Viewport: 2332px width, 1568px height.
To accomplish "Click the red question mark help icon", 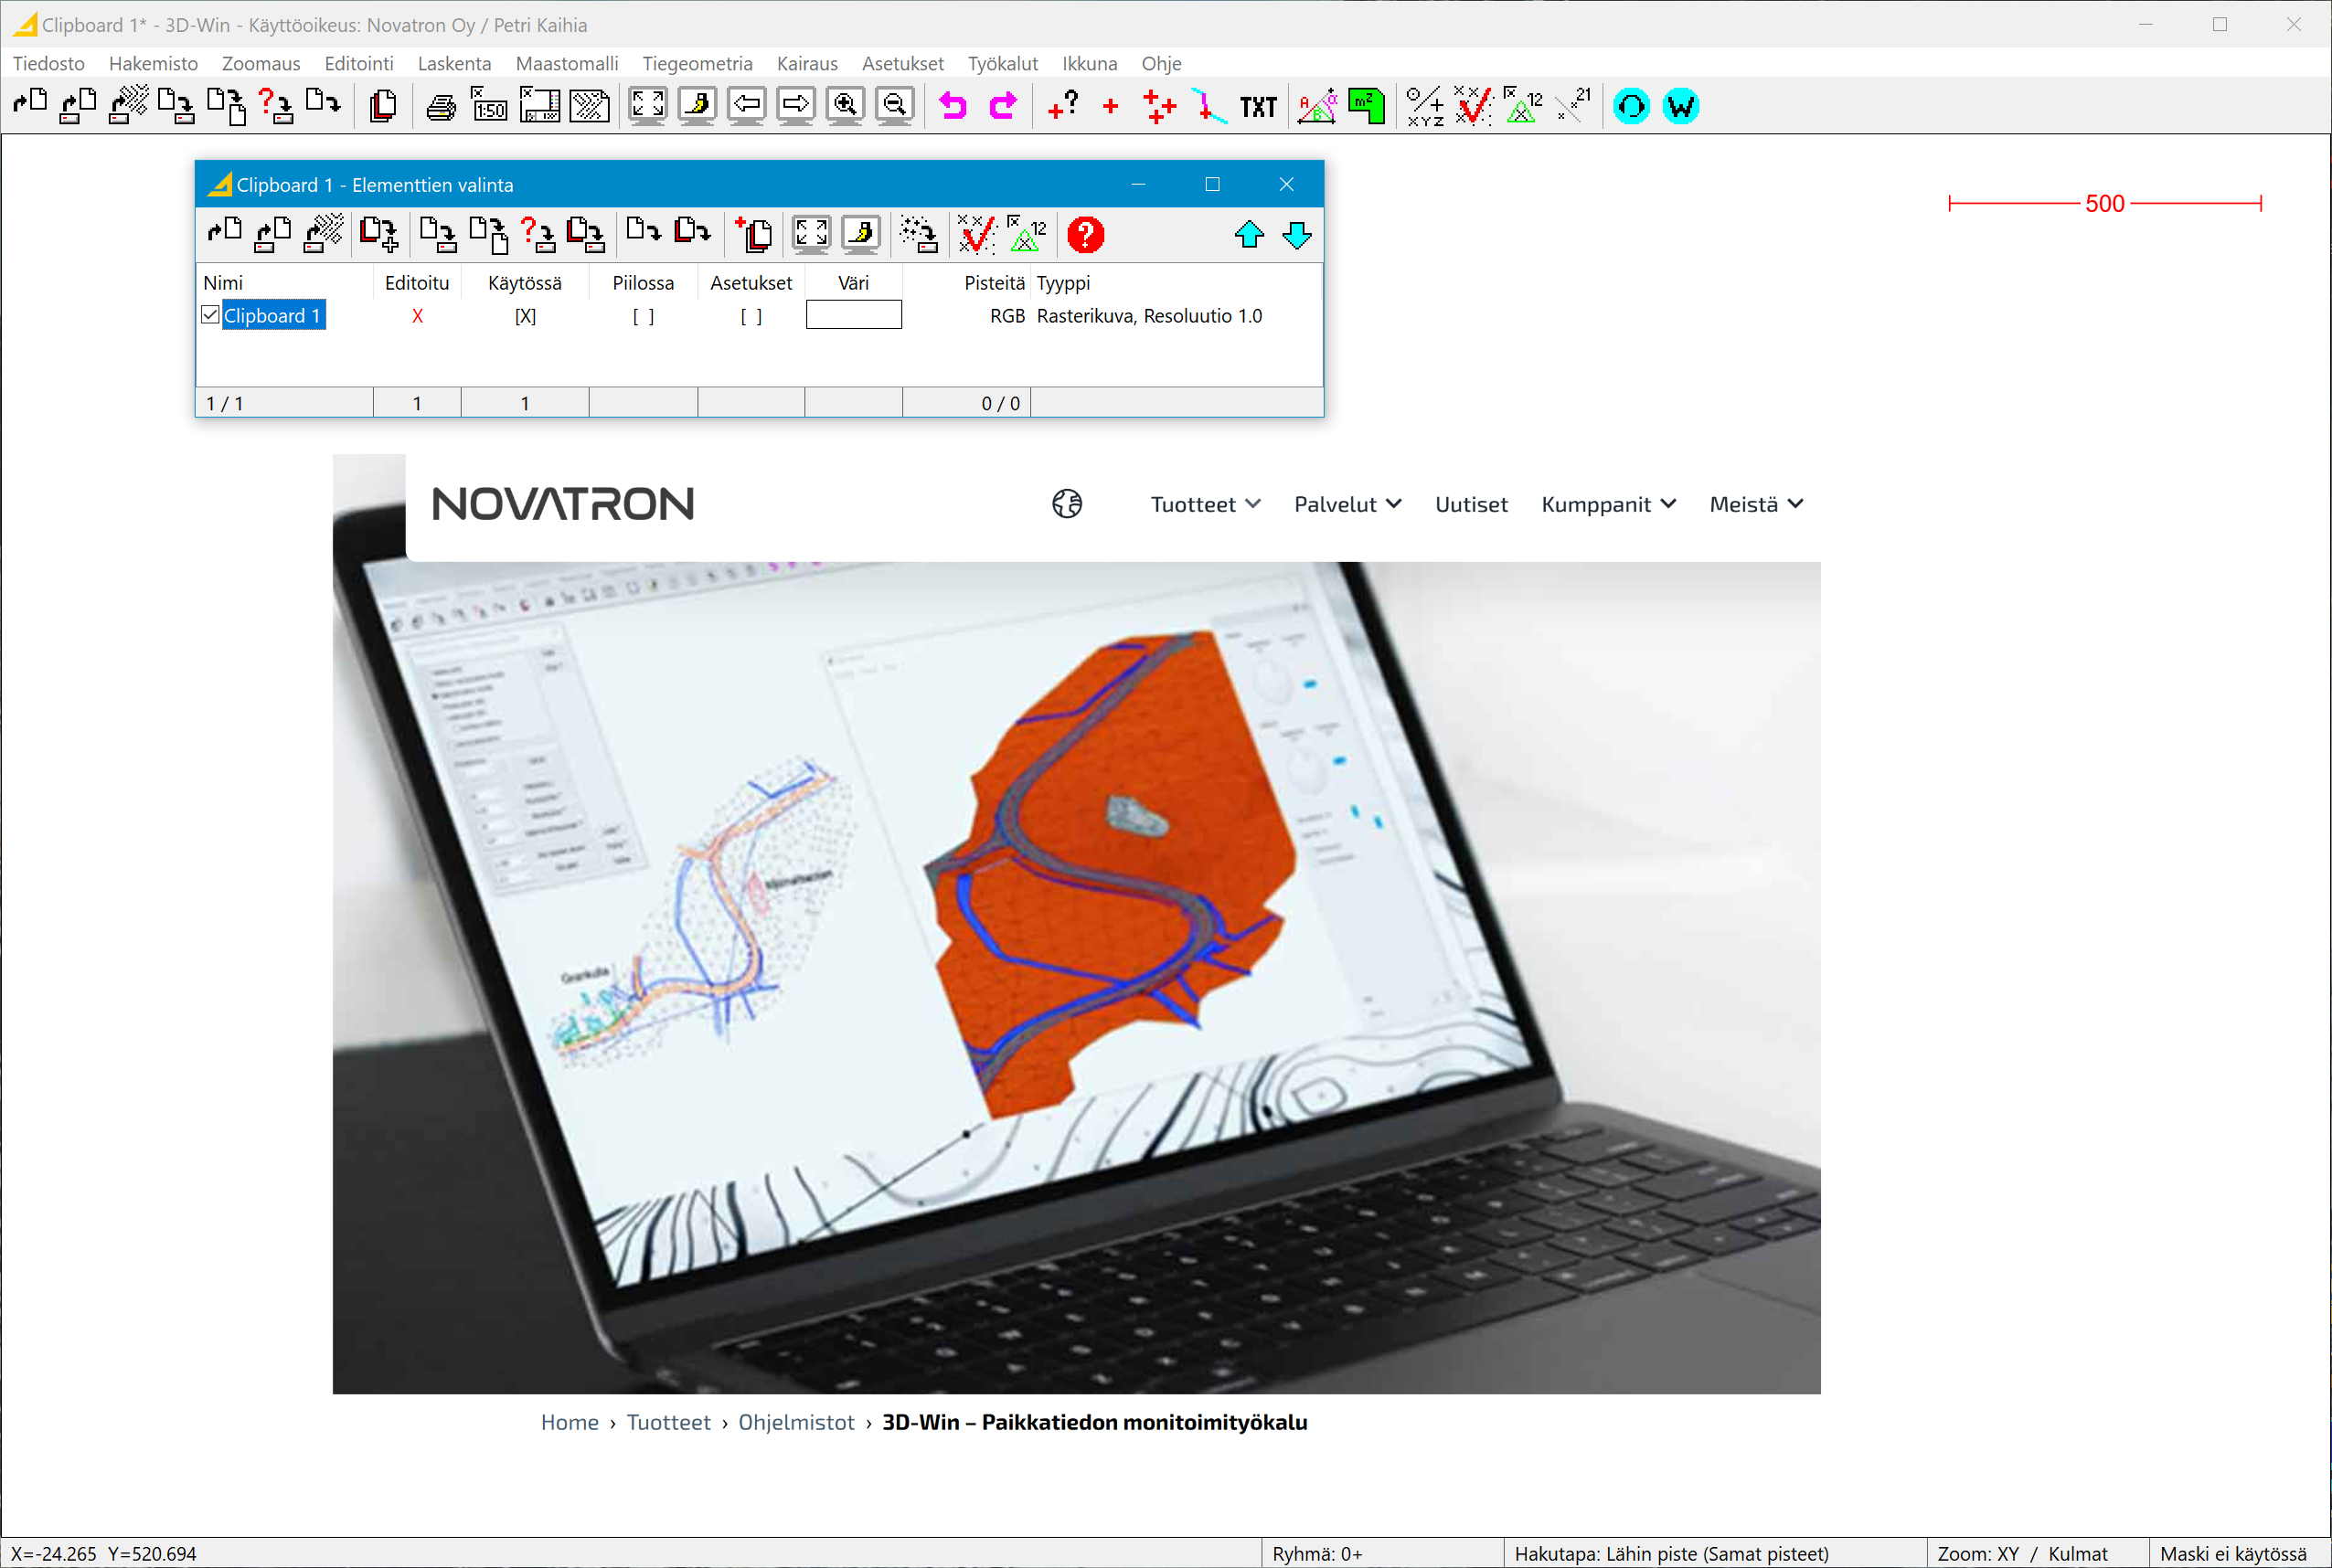I will [1084, 235].
